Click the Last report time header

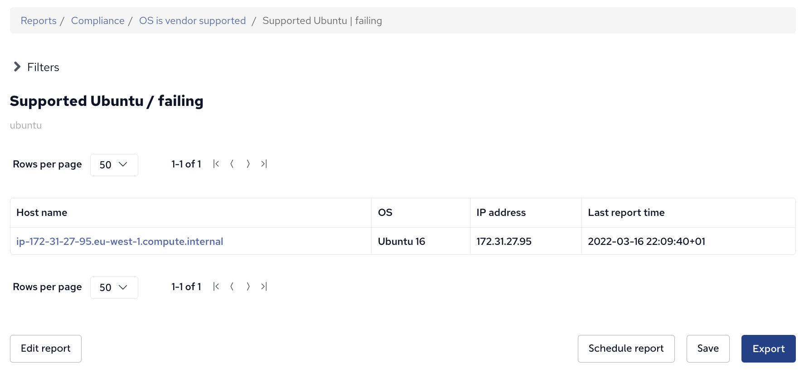tap(688, 213)
